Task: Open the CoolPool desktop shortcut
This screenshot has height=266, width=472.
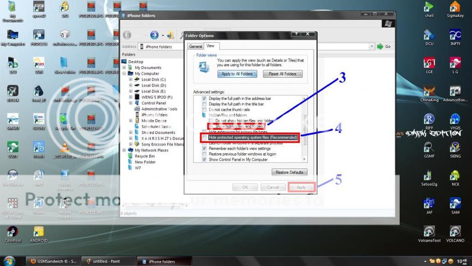Action: click(13, 232)
